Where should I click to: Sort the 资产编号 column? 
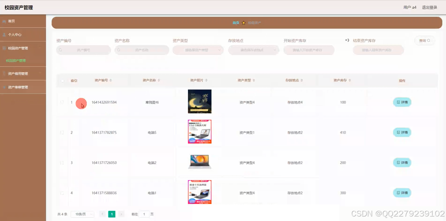point(111,80)
